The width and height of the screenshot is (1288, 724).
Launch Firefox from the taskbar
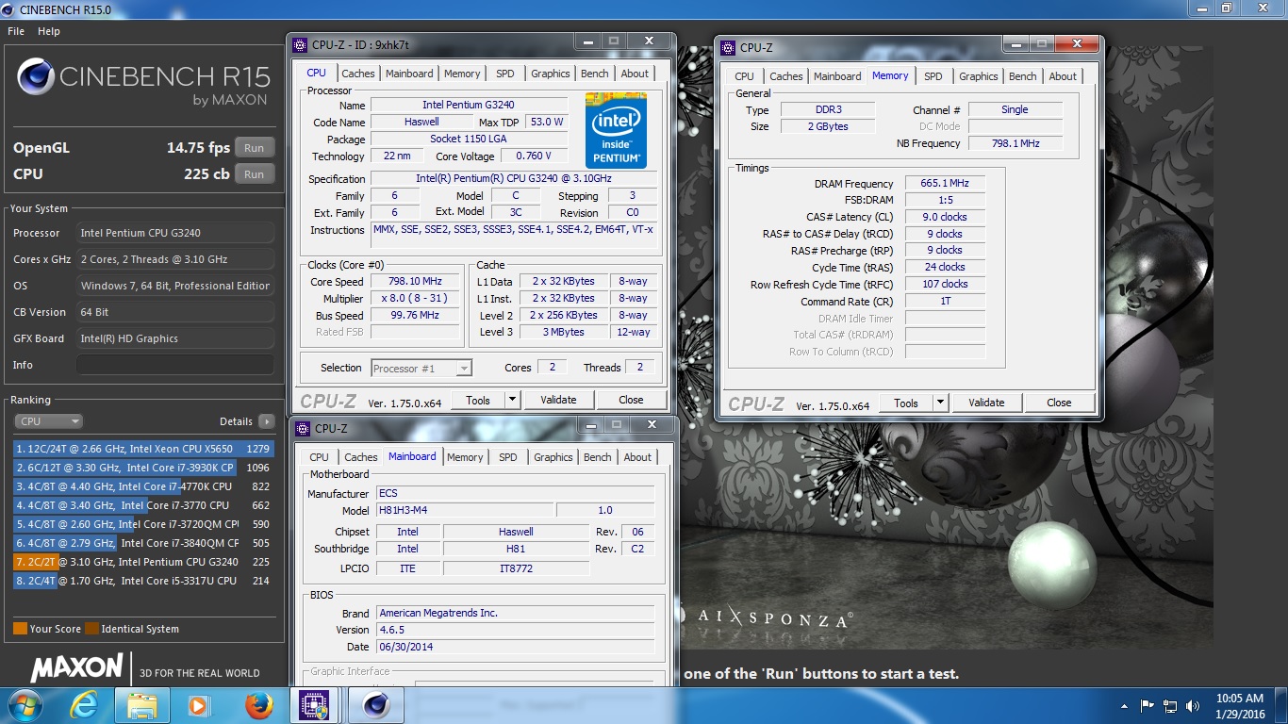click(258, 705)
